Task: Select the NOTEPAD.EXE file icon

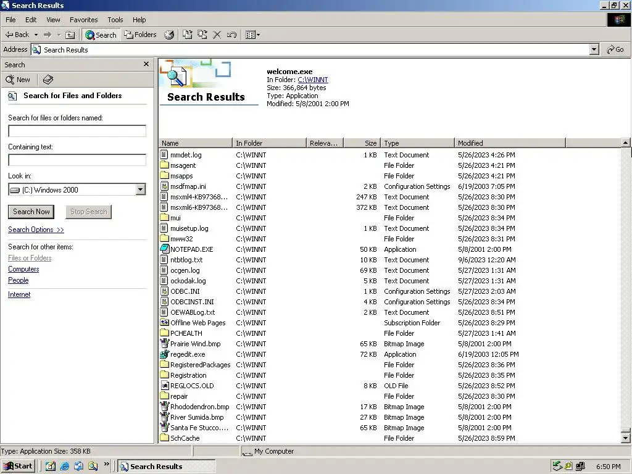Action: (x=164, y=249)
